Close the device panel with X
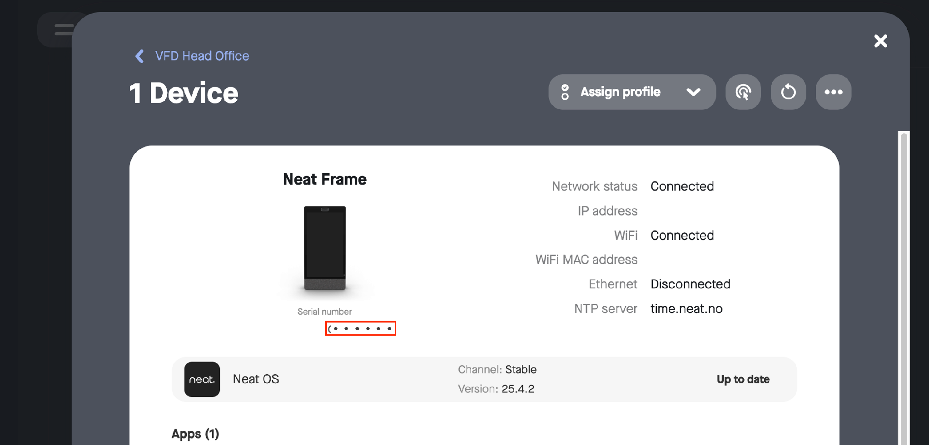Viewport: 929px width, 445px height. (880, 41)
